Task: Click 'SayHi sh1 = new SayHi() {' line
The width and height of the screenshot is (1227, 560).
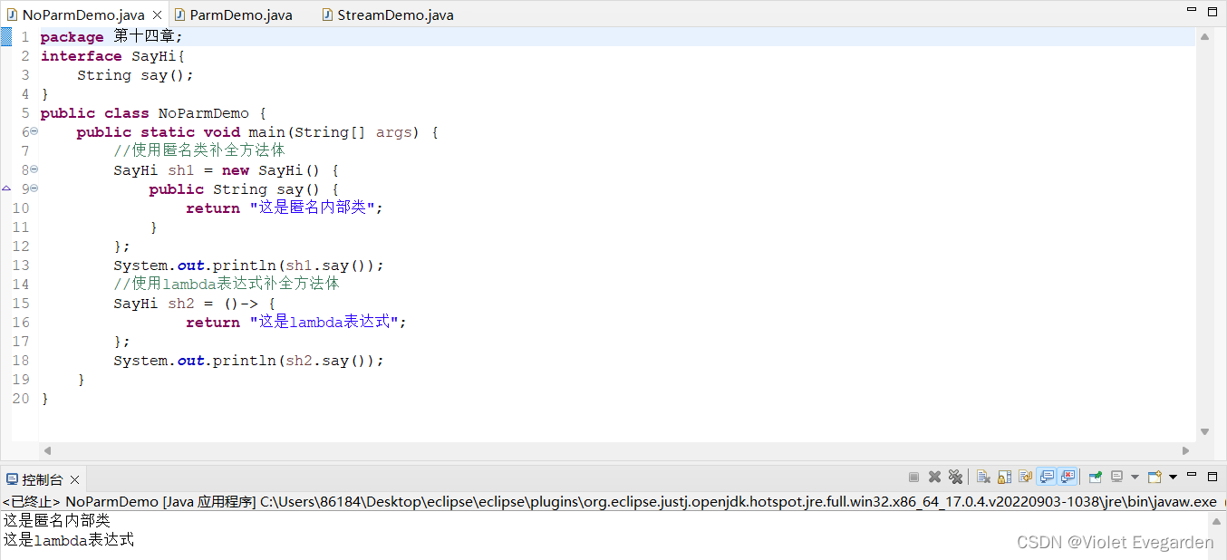Action: click(x=226, y=170)
